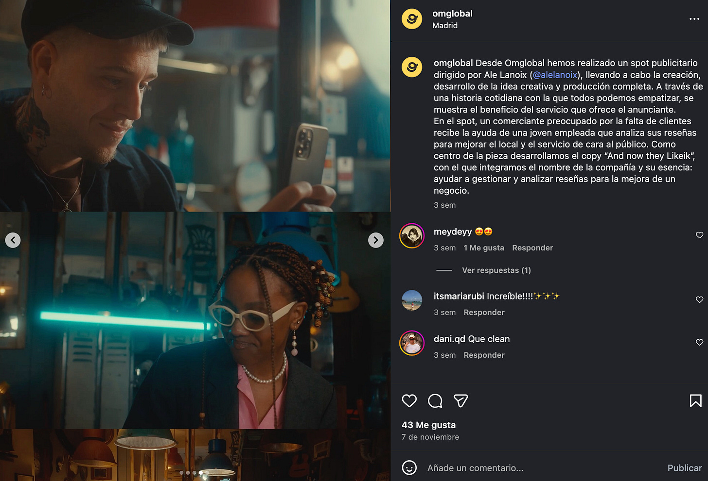Share post via the paper plane icon

(460, 400)
